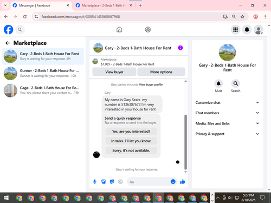The width and height of the screenshot is (271, 203).
Task: Click the View buyer button
Action: pos(114,72)
